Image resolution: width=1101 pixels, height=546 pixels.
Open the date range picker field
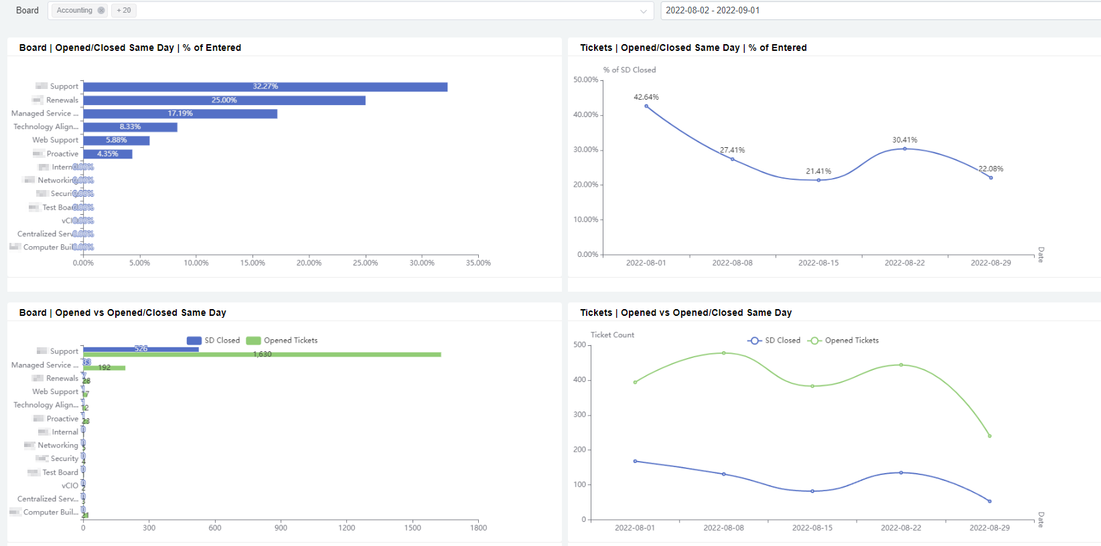pos(871,11)
